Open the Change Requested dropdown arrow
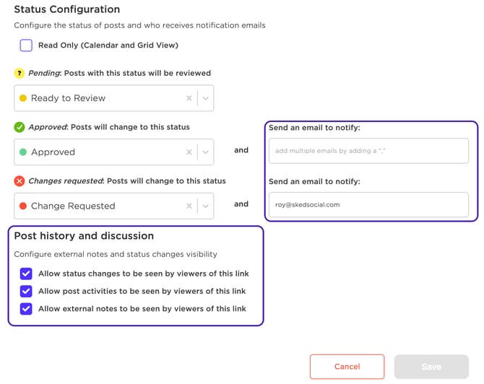Screen dimensions: 484x384 pyautogui.click(x=206, y=206)
